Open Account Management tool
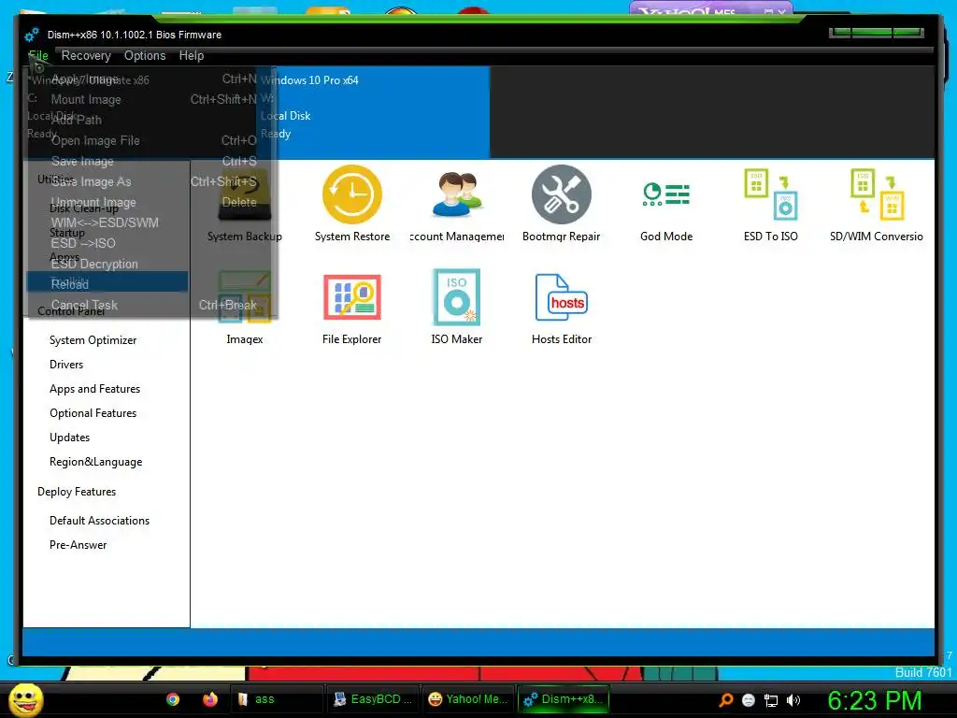 click(x=456, y=205)
